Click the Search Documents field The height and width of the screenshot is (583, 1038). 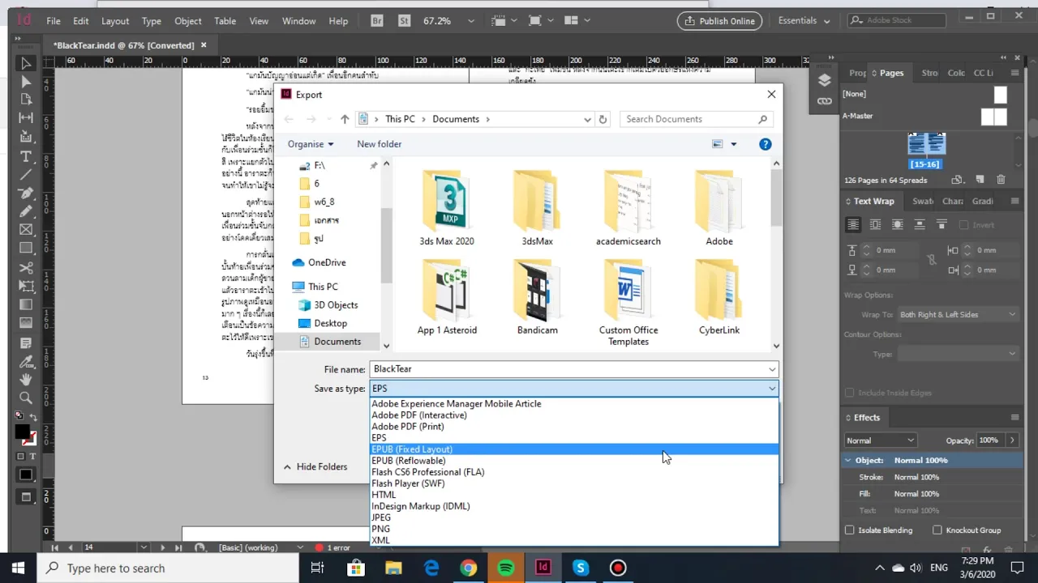tap(696, 119)
